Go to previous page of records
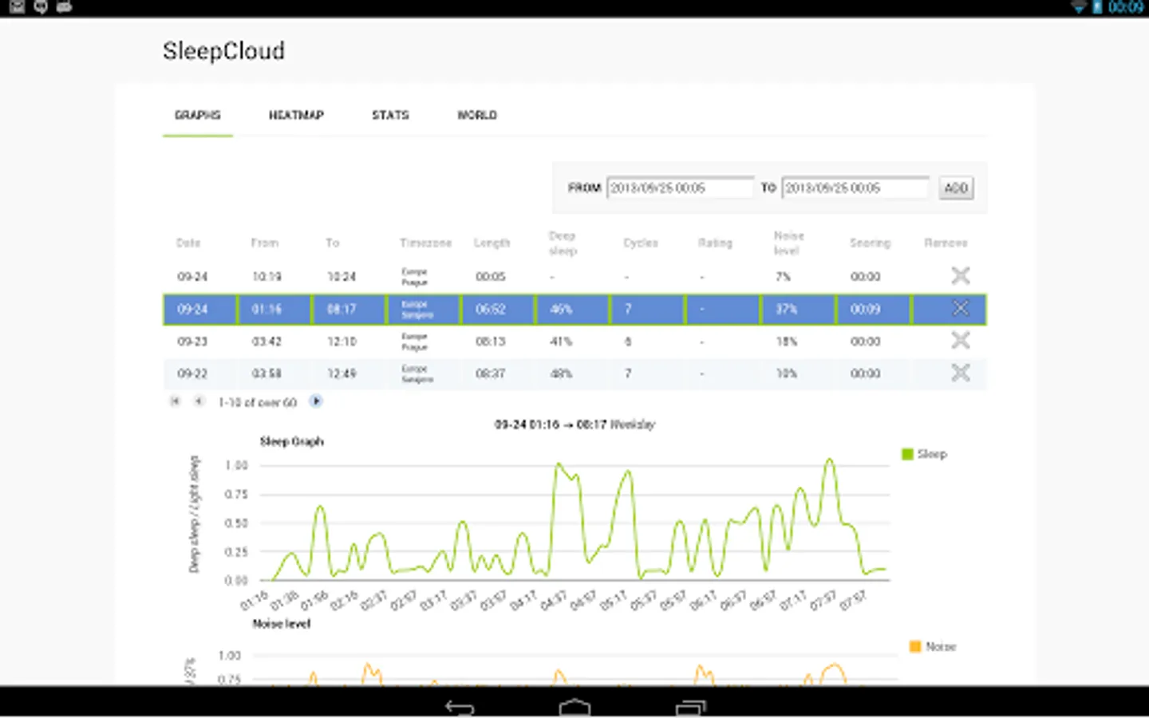 (x=199, y=401)
